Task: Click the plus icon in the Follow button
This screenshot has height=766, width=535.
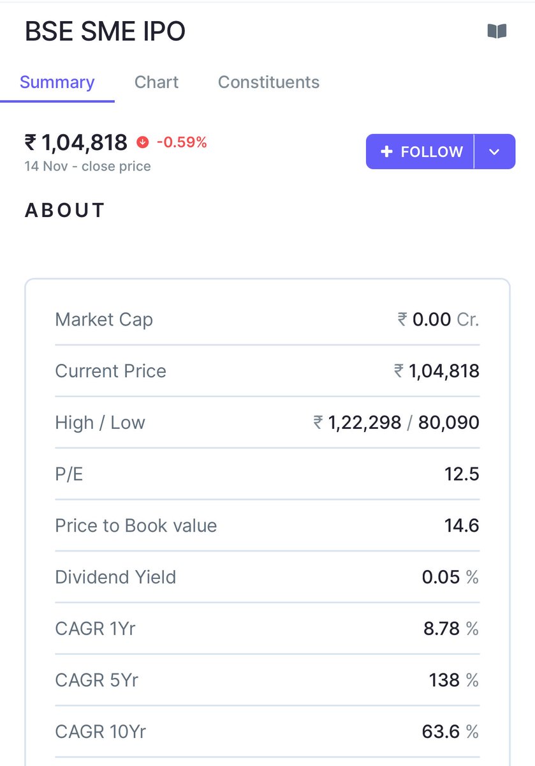Action: pyautogui.click(x=386, y=152)
